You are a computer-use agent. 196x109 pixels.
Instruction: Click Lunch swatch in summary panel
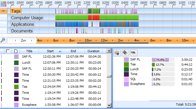[x=126, y=69]
